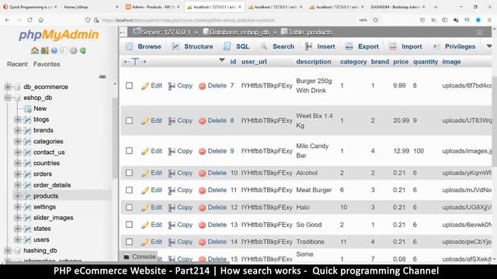Open the full texts options dropdown arrow
Screen dimensions: 497x279
point(222,60)
